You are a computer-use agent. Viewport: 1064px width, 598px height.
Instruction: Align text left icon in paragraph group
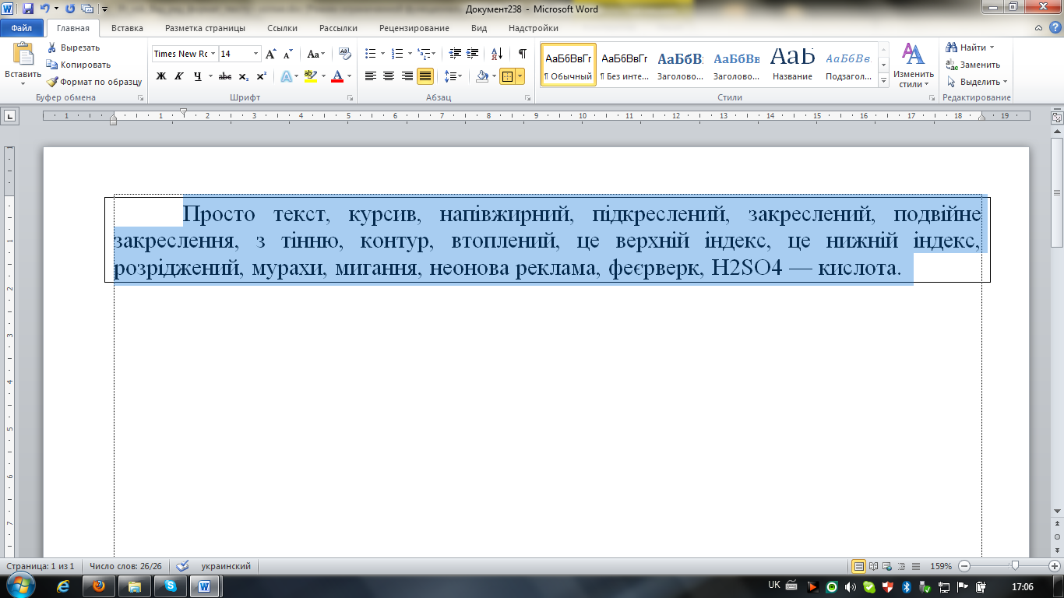click(x=370, y=76)
